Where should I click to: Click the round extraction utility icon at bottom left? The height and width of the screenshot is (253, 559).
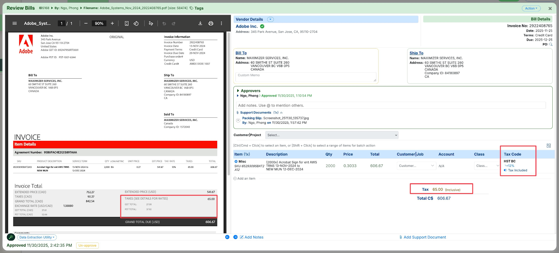11,237
